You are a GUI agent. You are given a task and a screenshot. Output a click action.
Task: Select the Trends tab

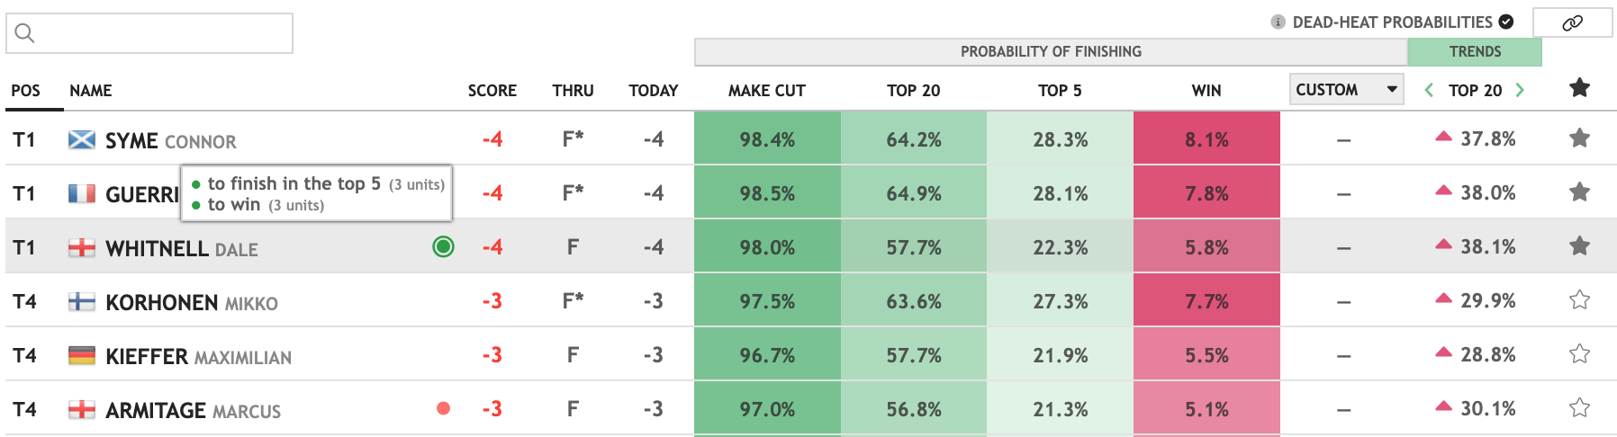pos(1474,52)
